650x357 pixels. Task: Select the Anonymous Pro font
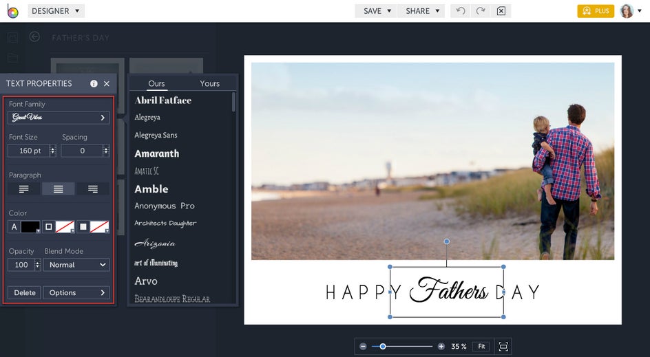165,206
